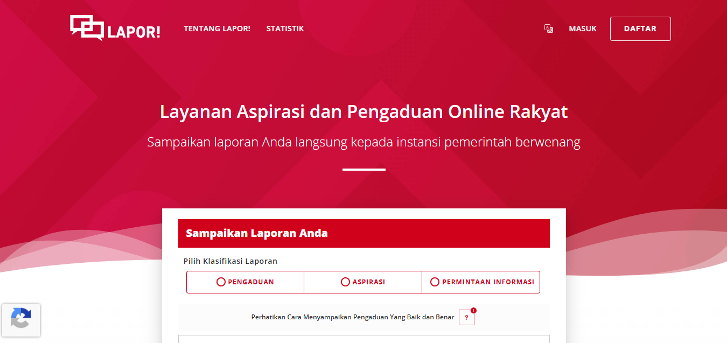This screenshot has width=727, height=343.
Task: Open the STATISTIK menu
Action: coord(285,29)
